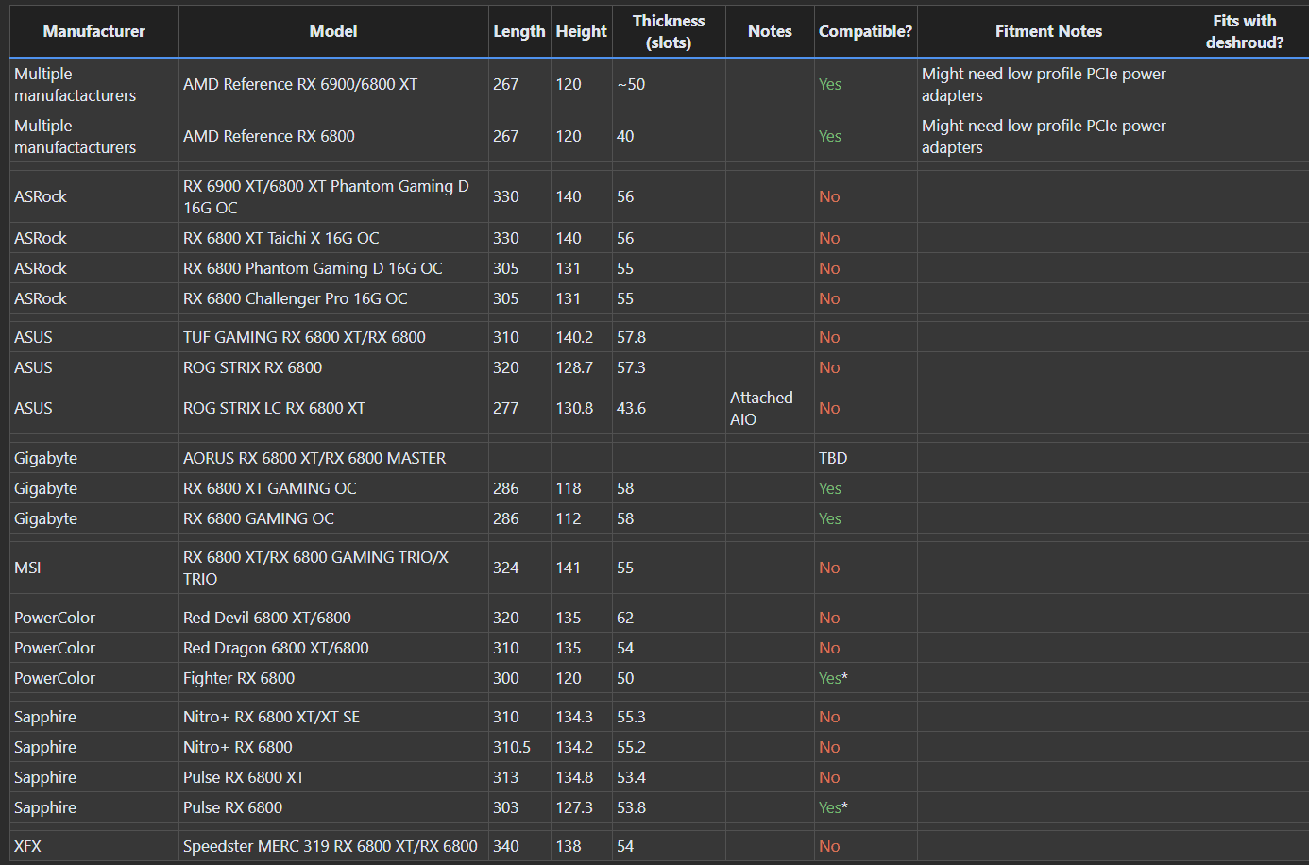
Task: Select RX 6800 Phantom Gaming D 16G OC cell
Action: click(x=333, y=268)
